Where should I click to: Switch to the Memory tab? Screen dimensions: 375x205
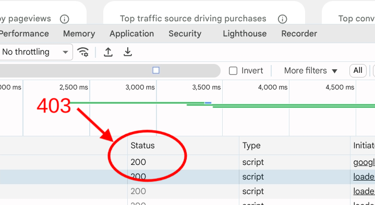click(79, 34)
